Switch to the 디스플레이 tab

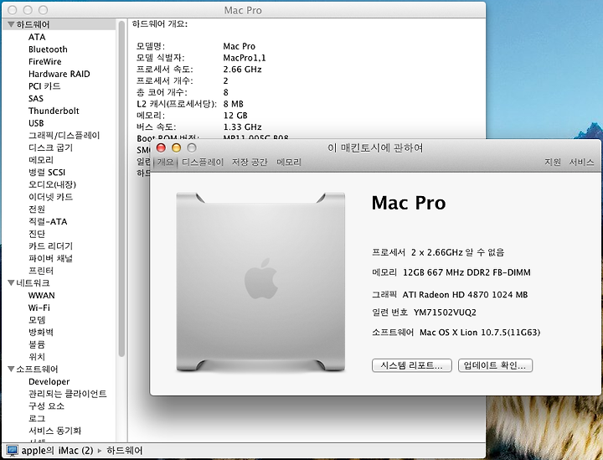(203, 163)
